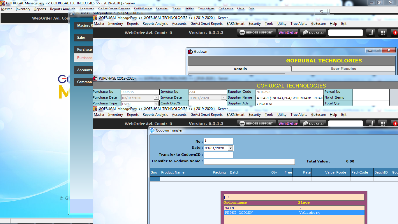Click the godown search box containing 'pe'
398x224 pixels.
pyautogui.click(x=294, y=197)
